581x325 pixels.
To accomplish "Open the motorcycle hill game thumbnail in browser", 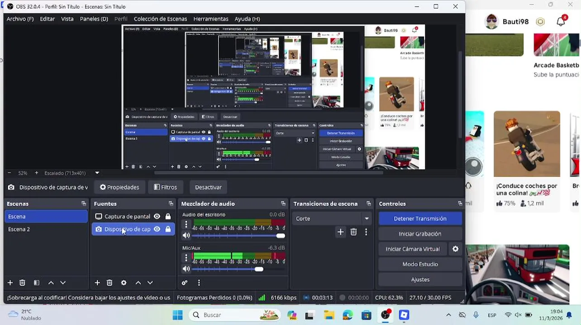I will point(527,144).
